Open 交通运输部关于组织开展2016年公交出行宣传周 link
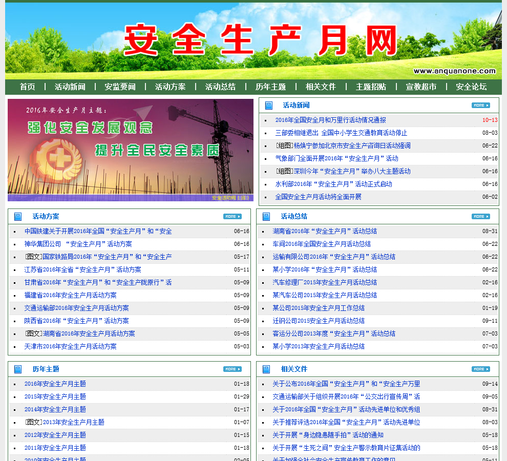 point(346,396)
